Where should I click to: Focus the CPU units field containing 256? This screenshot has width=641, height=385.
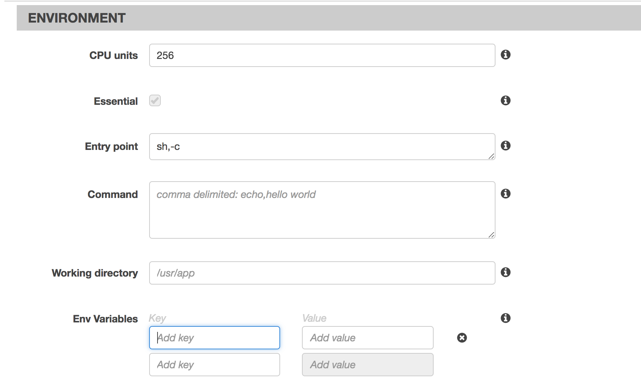pyautogui.click(x=322, y=55)
